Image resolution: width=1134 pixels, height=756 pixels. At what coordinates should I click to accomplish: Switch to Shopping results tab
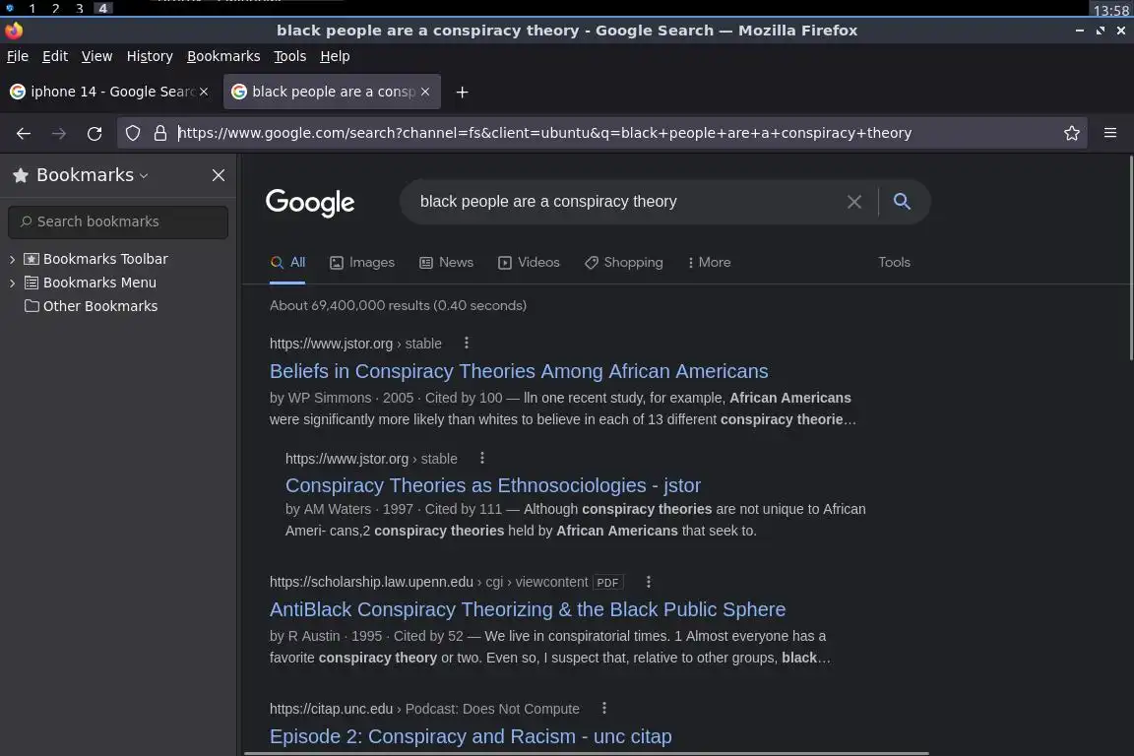pyautogui.click(x=623, y=263)
